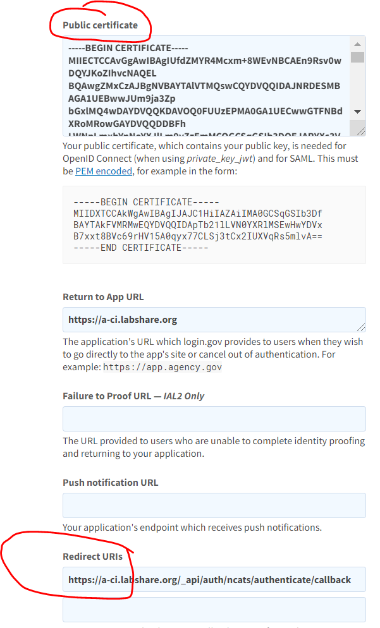Click the Push notification URL label
Image resolution: width=380 pixels, height=628 pixels.
pyautogui.click(x=111, y=483)
